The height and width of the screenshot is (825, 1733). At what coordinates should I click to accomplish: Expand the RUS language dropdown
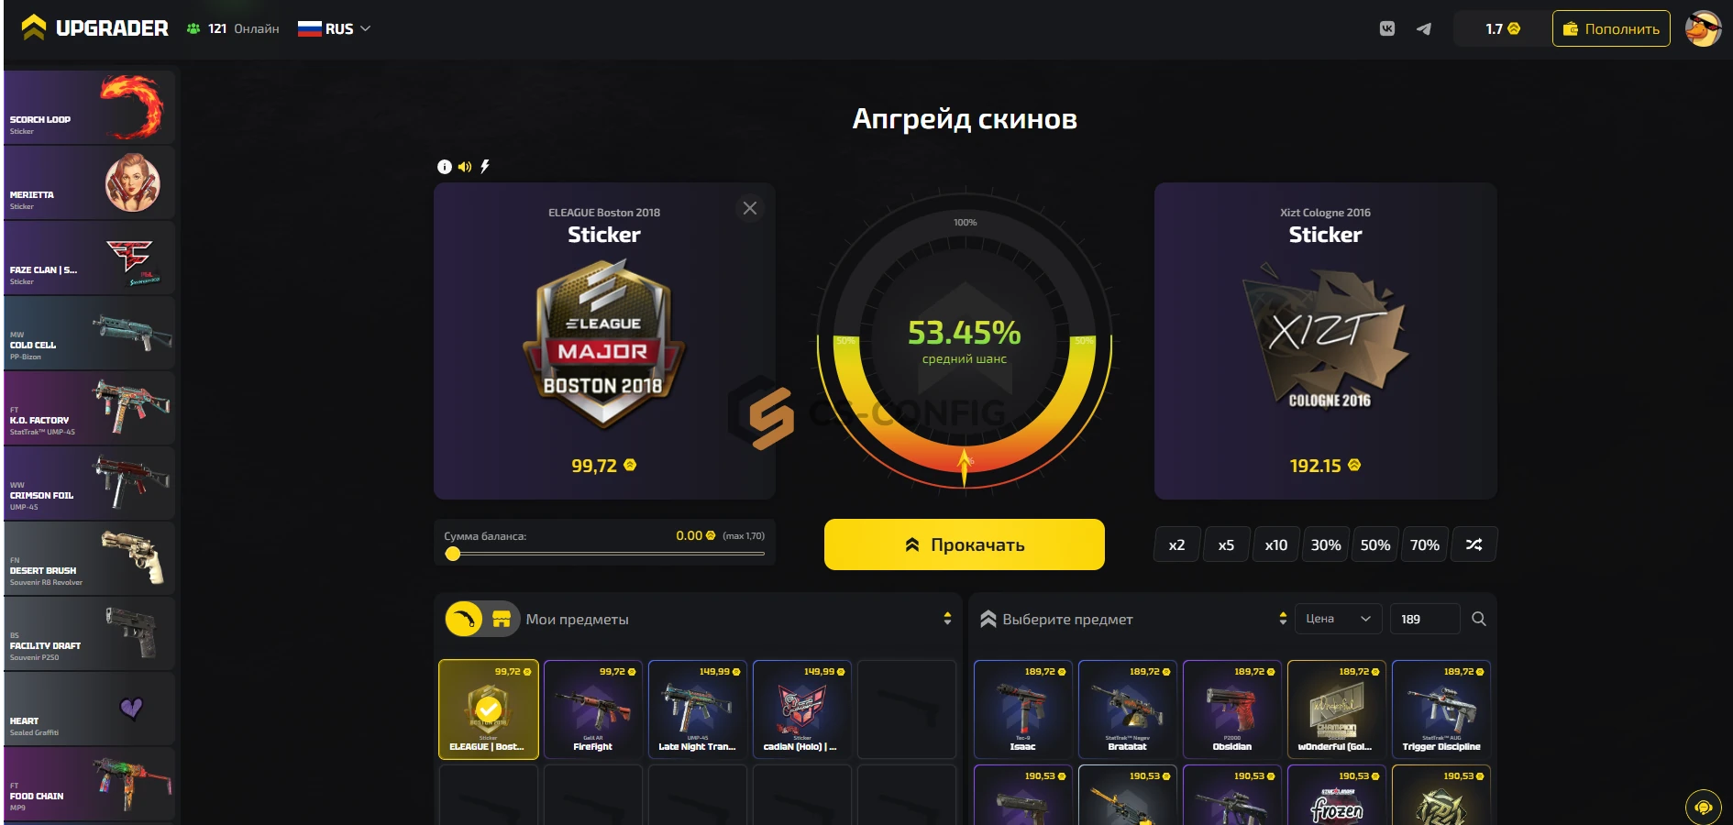pos(334,28)
